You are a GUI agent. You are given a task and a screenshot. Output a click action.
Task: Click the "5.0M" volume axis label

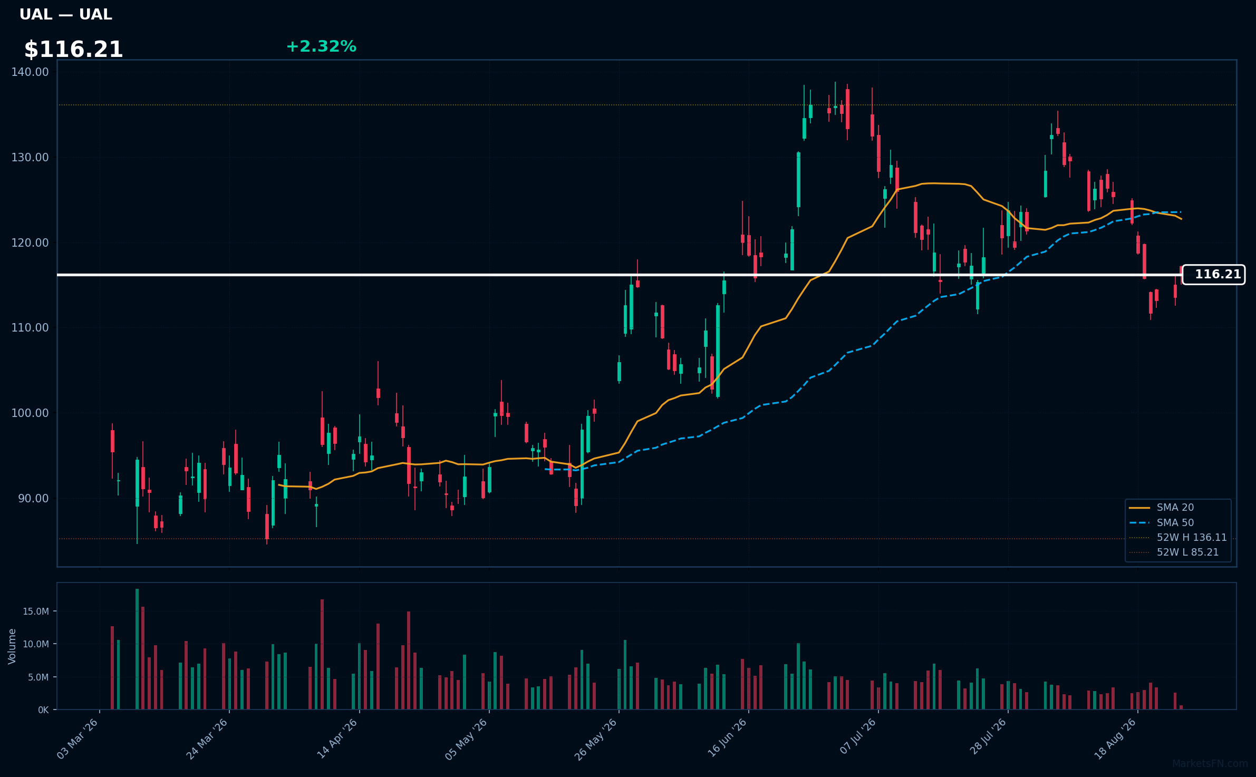click(38, 677)
